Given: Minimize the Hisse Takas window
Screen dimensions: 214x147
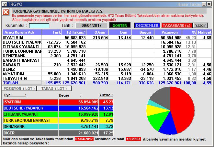Looking at the screenshot, I should [204, 4].
